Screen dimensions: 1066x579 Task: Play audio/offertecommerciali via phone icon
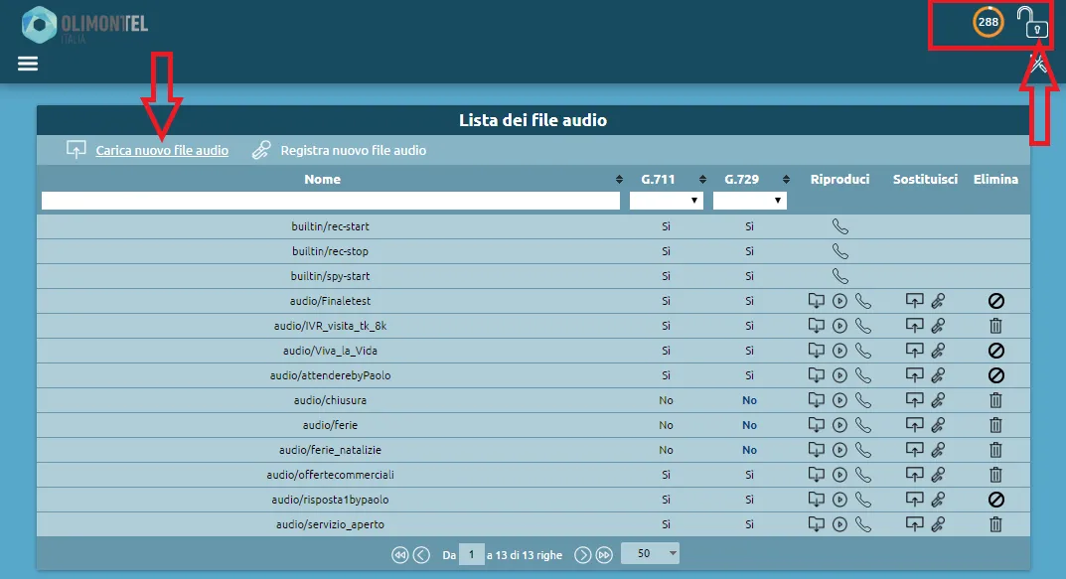tap(862, 475)
